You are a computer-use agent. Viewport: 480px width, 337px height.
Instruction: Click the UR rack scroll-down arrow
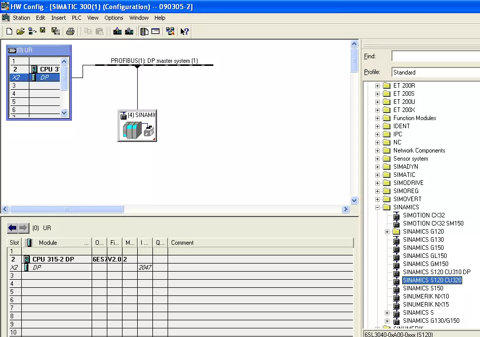(64, 113)
